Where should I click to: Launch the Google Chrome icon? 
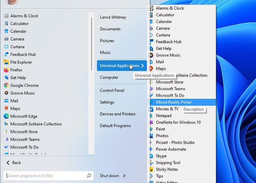6,85
